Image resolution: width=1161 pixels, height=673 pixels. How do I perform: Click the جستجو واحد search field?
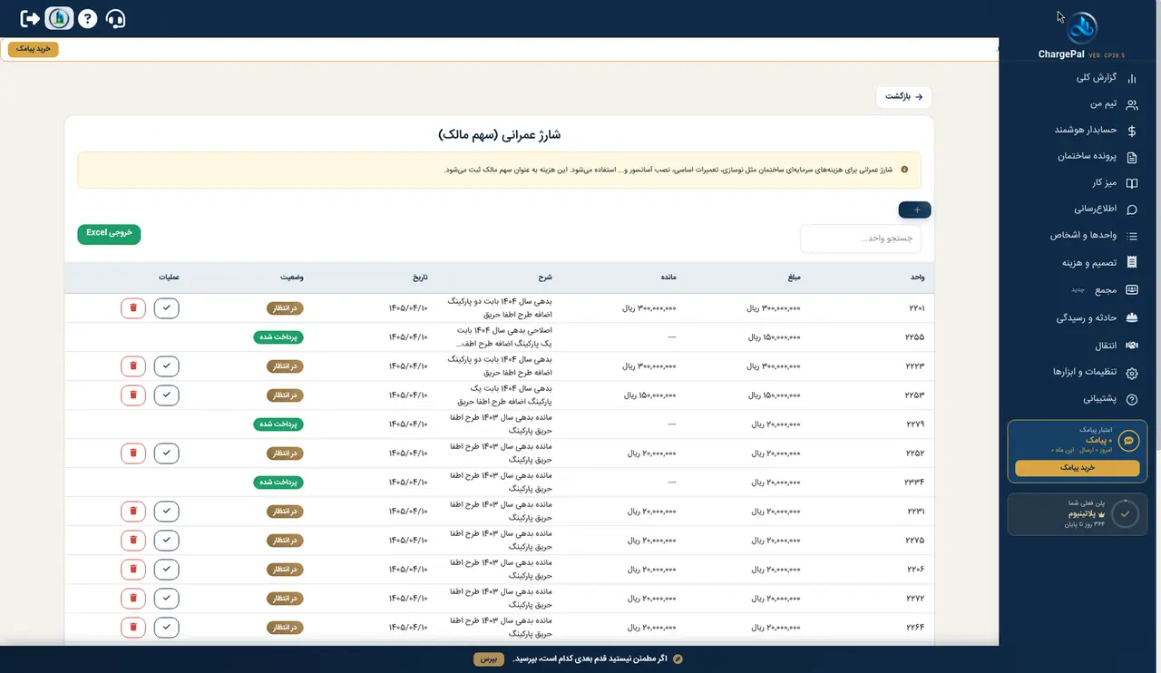tap(861, 239)
